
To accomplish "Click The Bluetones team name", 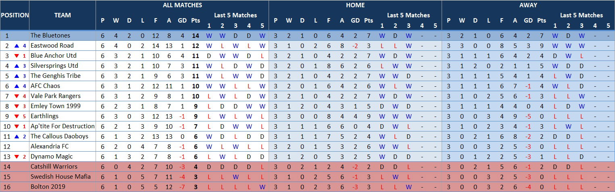I will 50,35.
